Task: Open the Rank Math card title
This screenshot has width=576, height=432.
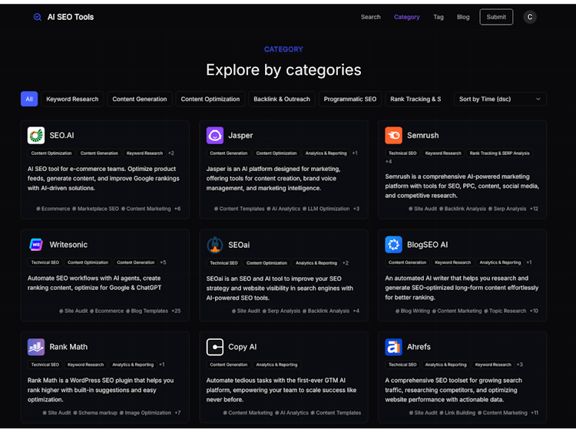Action: coord(68,347)
